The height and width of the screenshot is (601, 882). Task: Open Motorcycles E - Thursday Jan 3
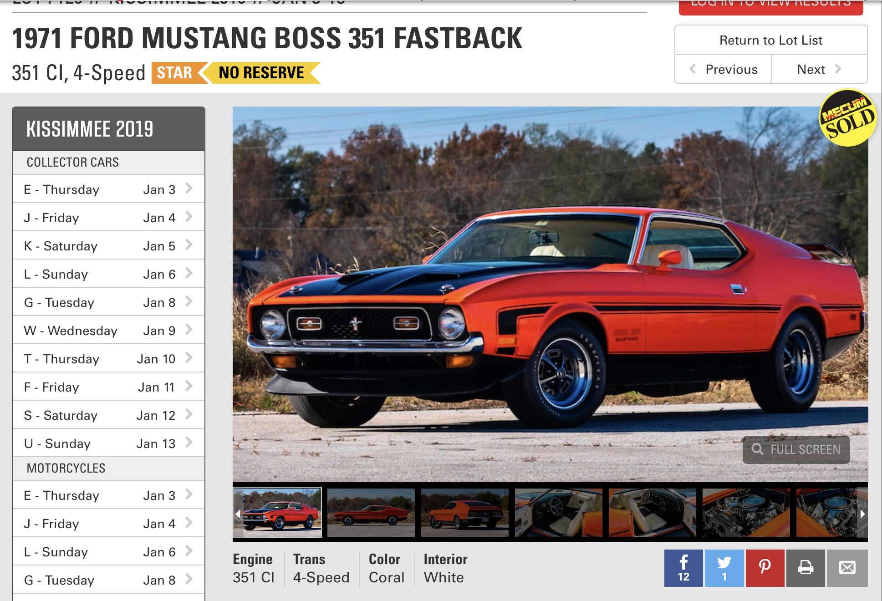click(108, 495)
